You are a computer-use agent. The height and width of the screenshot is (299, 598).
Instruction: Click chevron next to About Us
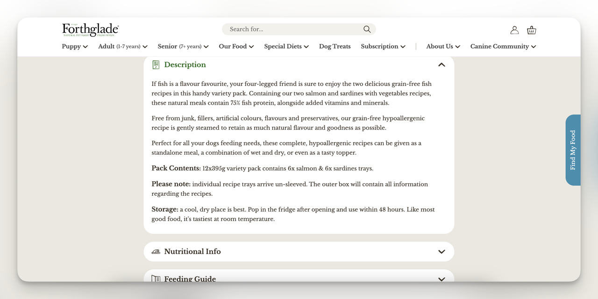[x=458, y=47]
